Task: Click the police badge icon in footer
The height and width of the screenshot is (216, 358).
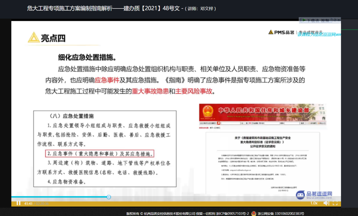Action: pyautogui.click(x=254, y=213)
